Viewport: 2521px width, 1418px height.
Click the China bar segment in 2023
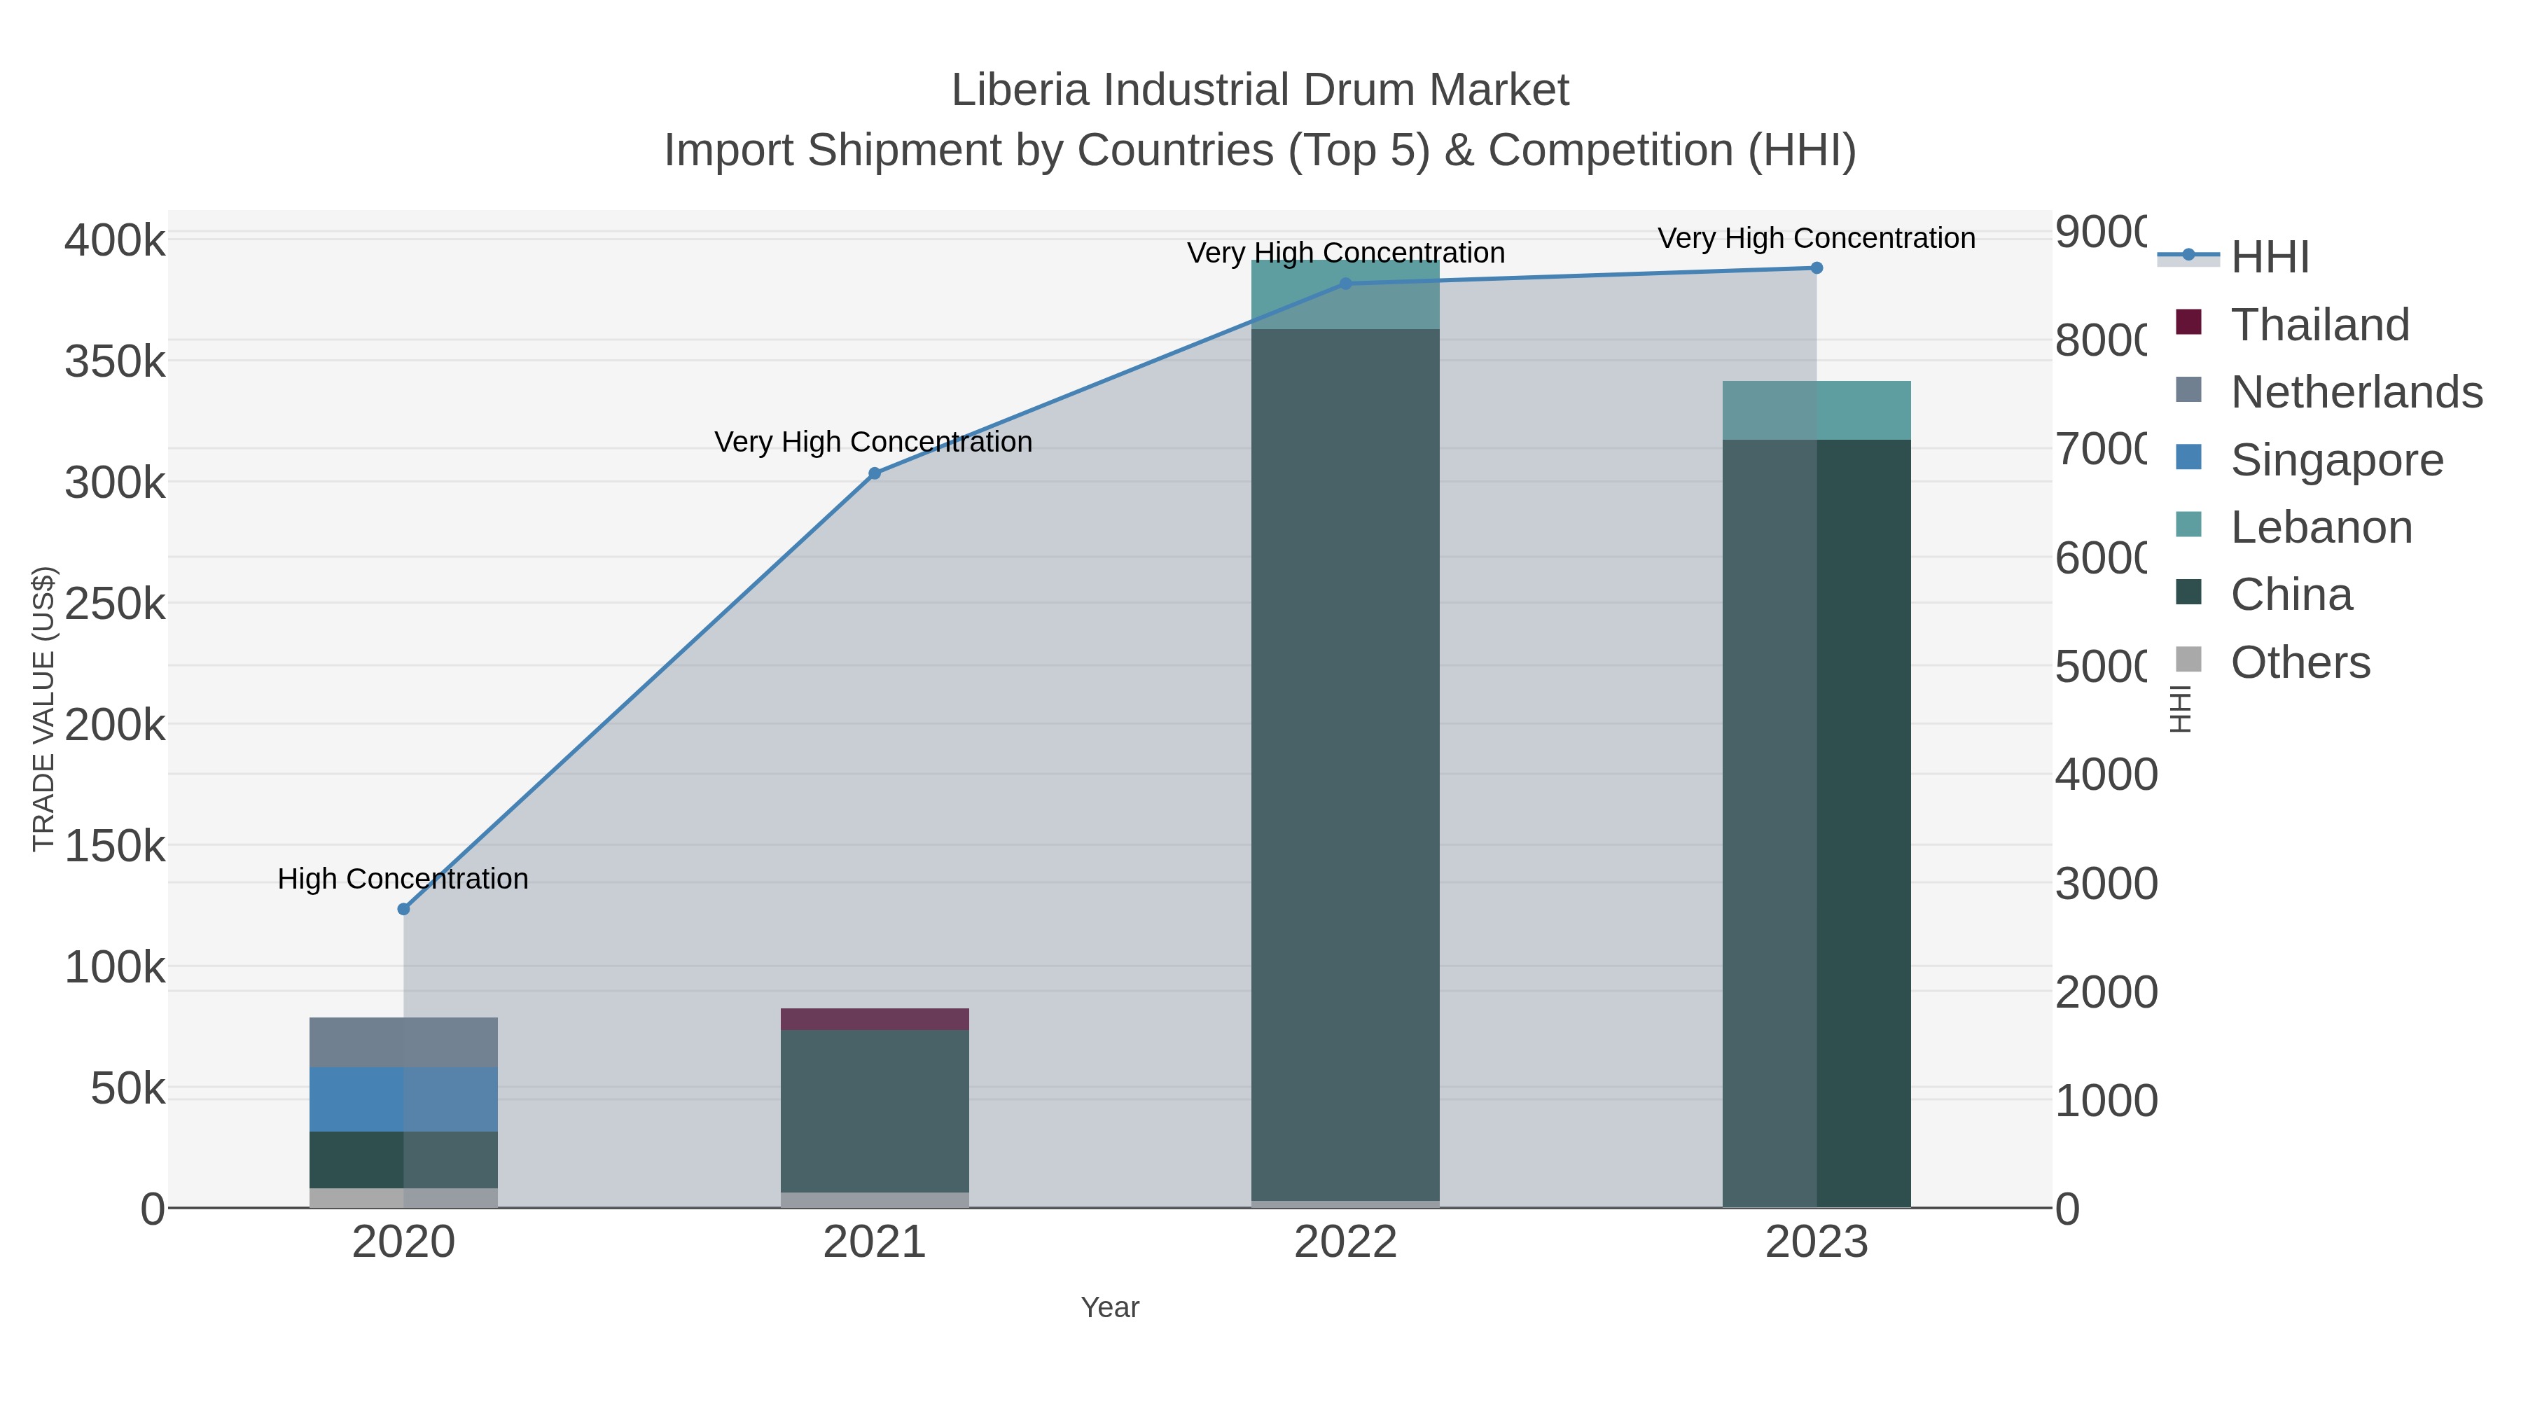pos(1817,823)
